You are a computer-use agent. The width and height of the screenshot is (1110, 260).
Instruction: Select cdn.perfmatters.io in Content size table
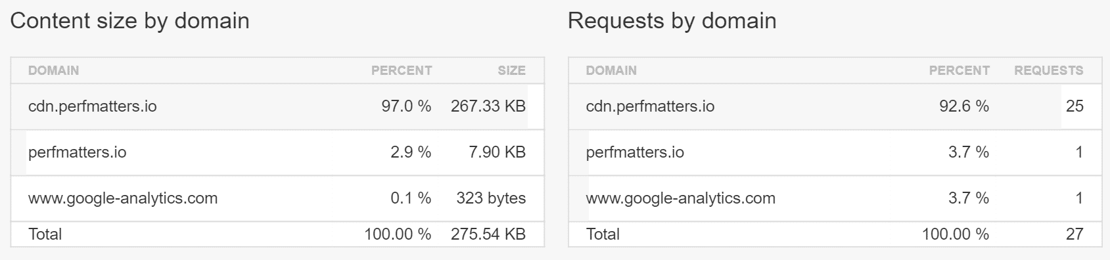93,106
